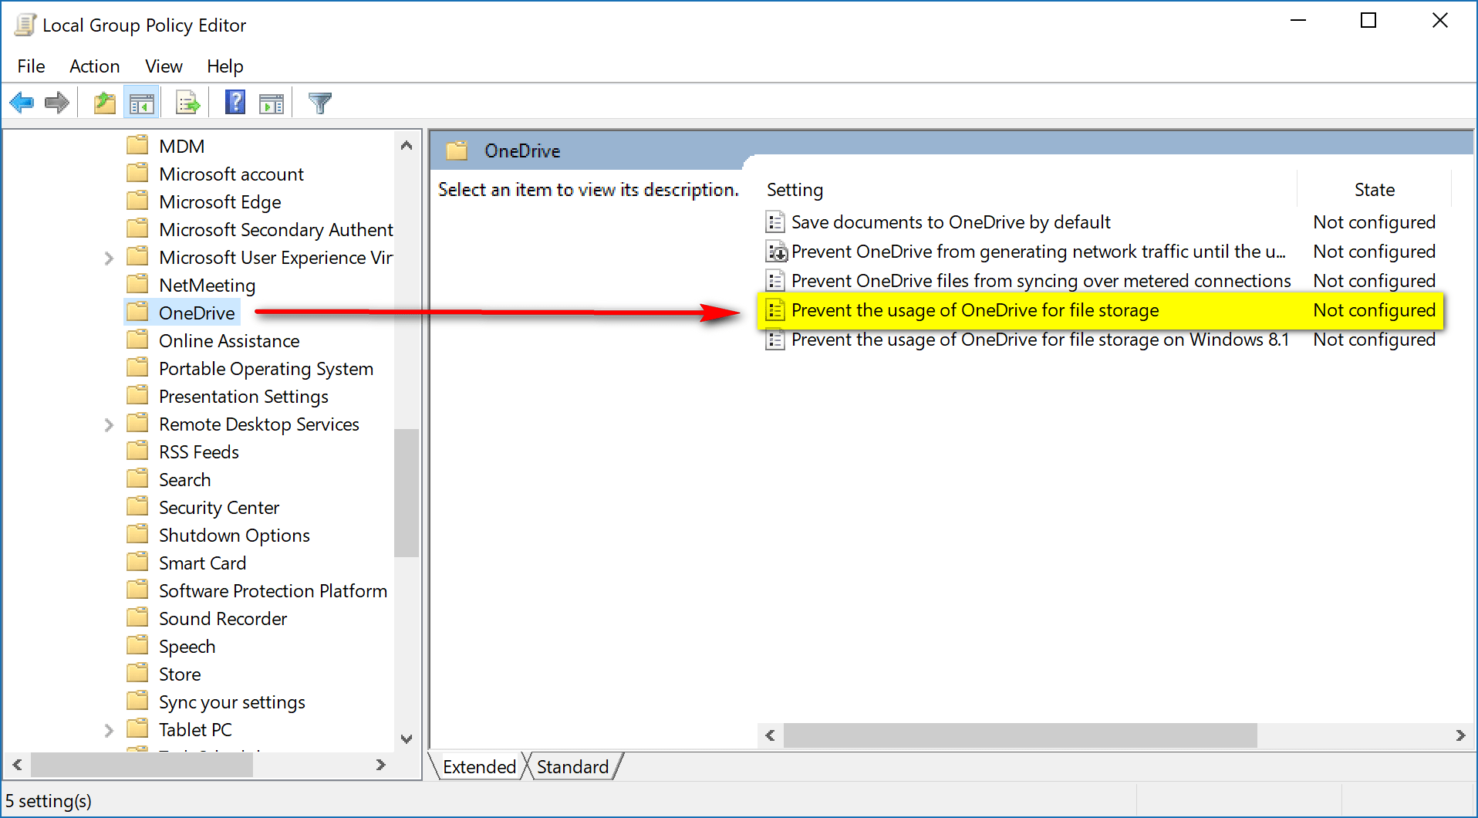Image resolution: width=1478 pixels, height=818 pixels.
Task: Click the policy icon for Save documents to OneDrive
Action: tap(775, 222)
